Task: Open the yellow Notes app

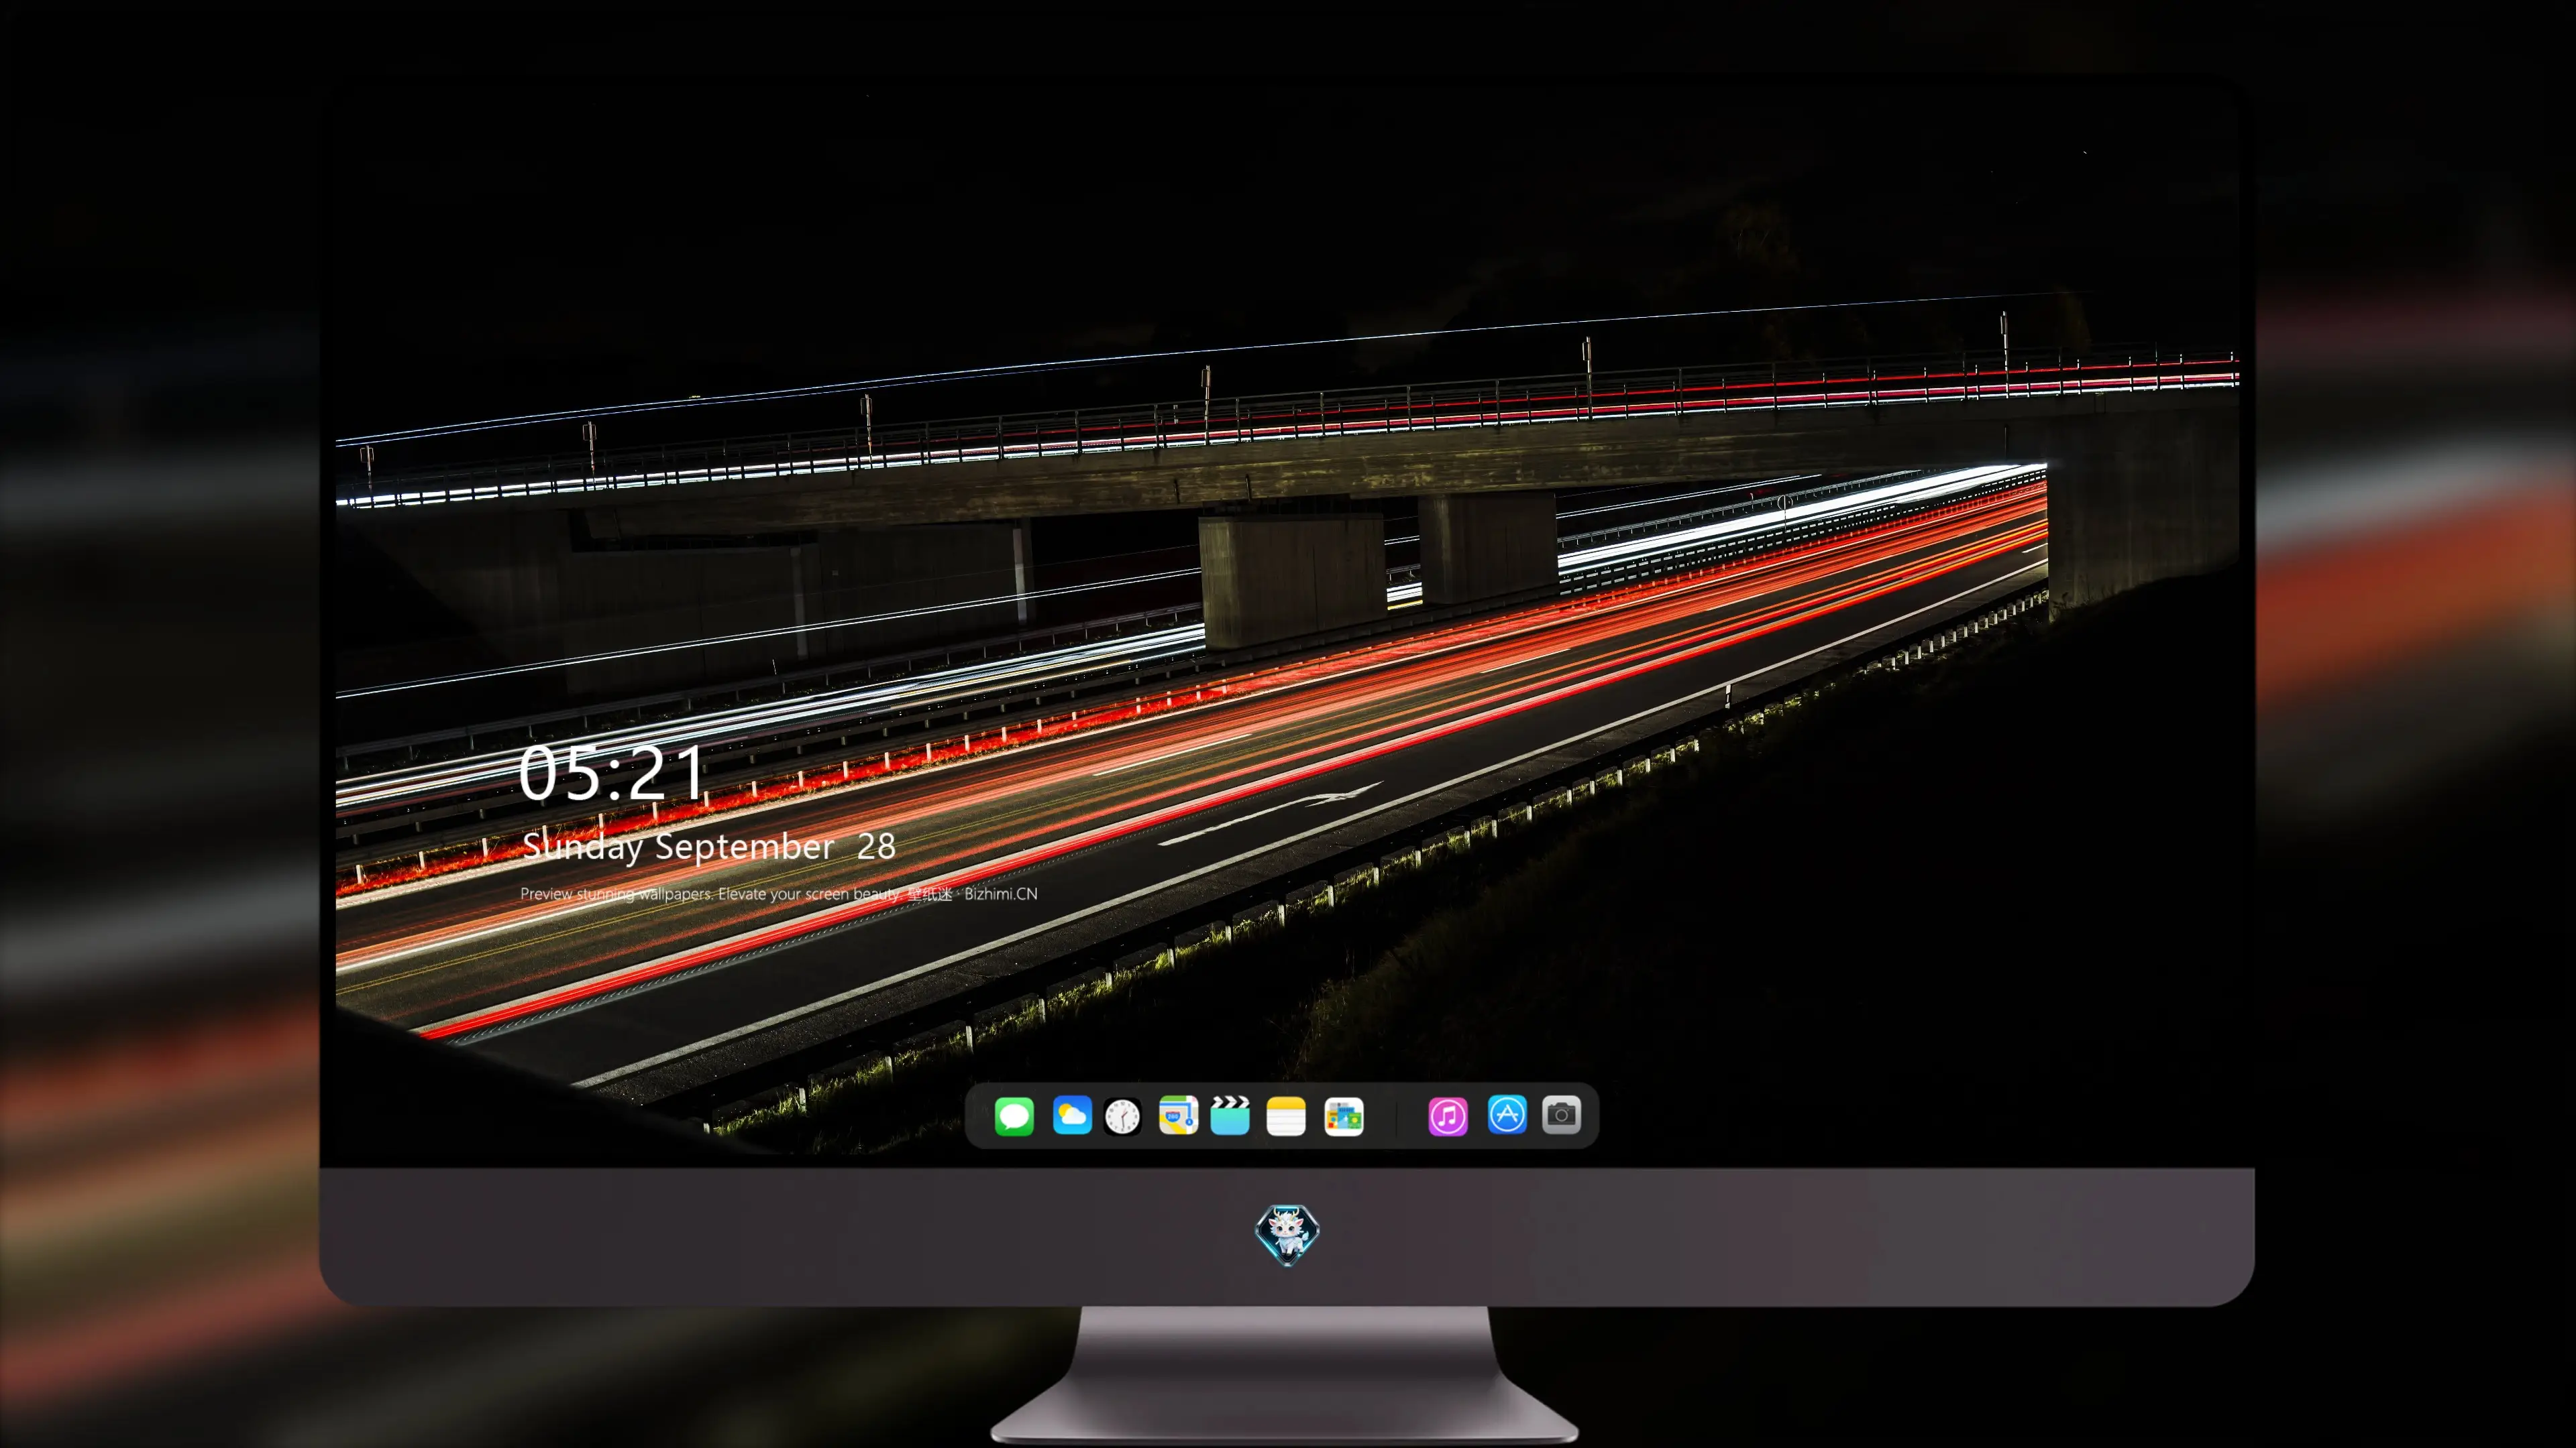Action: [x=1286, y=1115]
